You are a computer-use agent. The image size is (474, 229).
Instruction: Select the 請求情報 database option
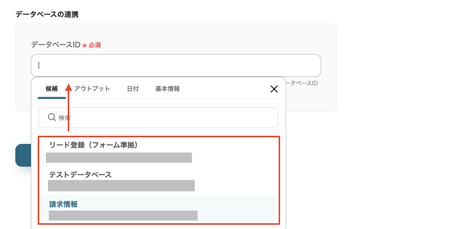pyautogui.click(x=63, y=204)
